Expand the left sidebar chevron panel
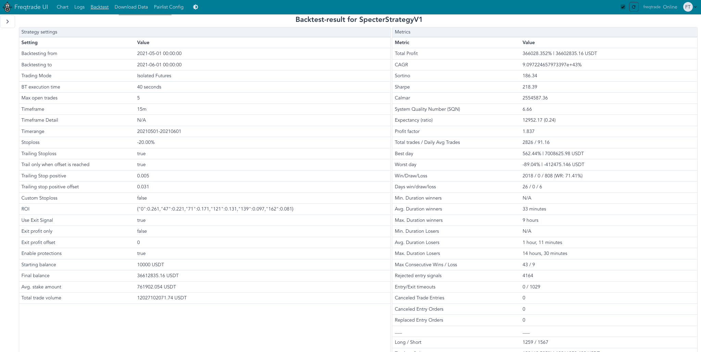Screen dimensions: 701x352 (8, 22)
